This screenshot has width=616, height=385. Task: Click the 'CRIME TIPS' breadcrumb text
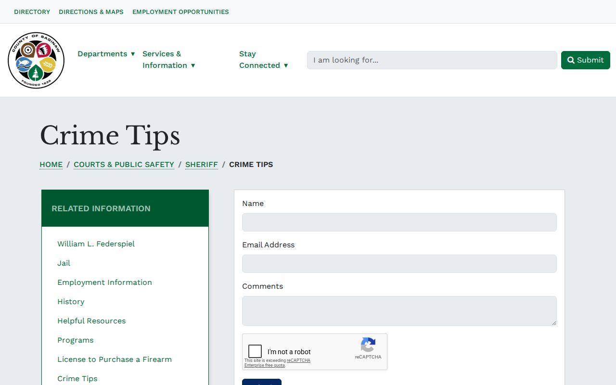pyautogui.click(x=251, y=165)
